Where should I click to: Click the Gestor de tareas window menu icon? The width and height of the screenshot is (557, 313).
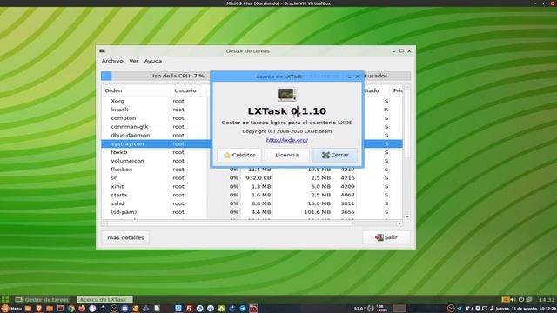point(103,51)
